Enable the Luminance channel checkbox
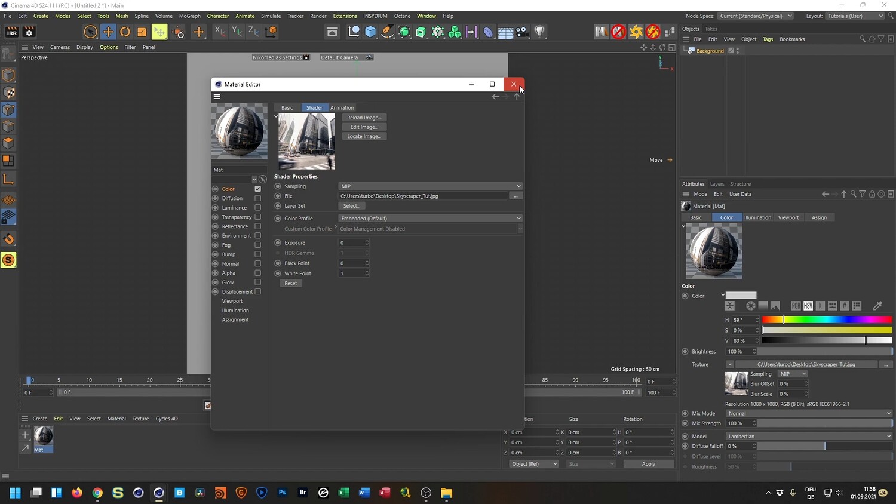The width and height of the screenshot is (896, 504). click(x=257, y=208)
